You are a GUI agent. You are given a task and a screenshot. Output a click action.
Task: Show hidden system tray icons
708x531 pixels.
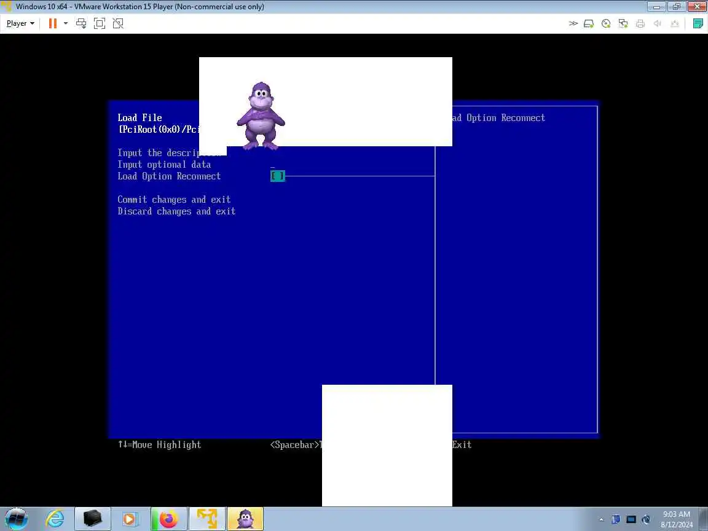[601, 519]
